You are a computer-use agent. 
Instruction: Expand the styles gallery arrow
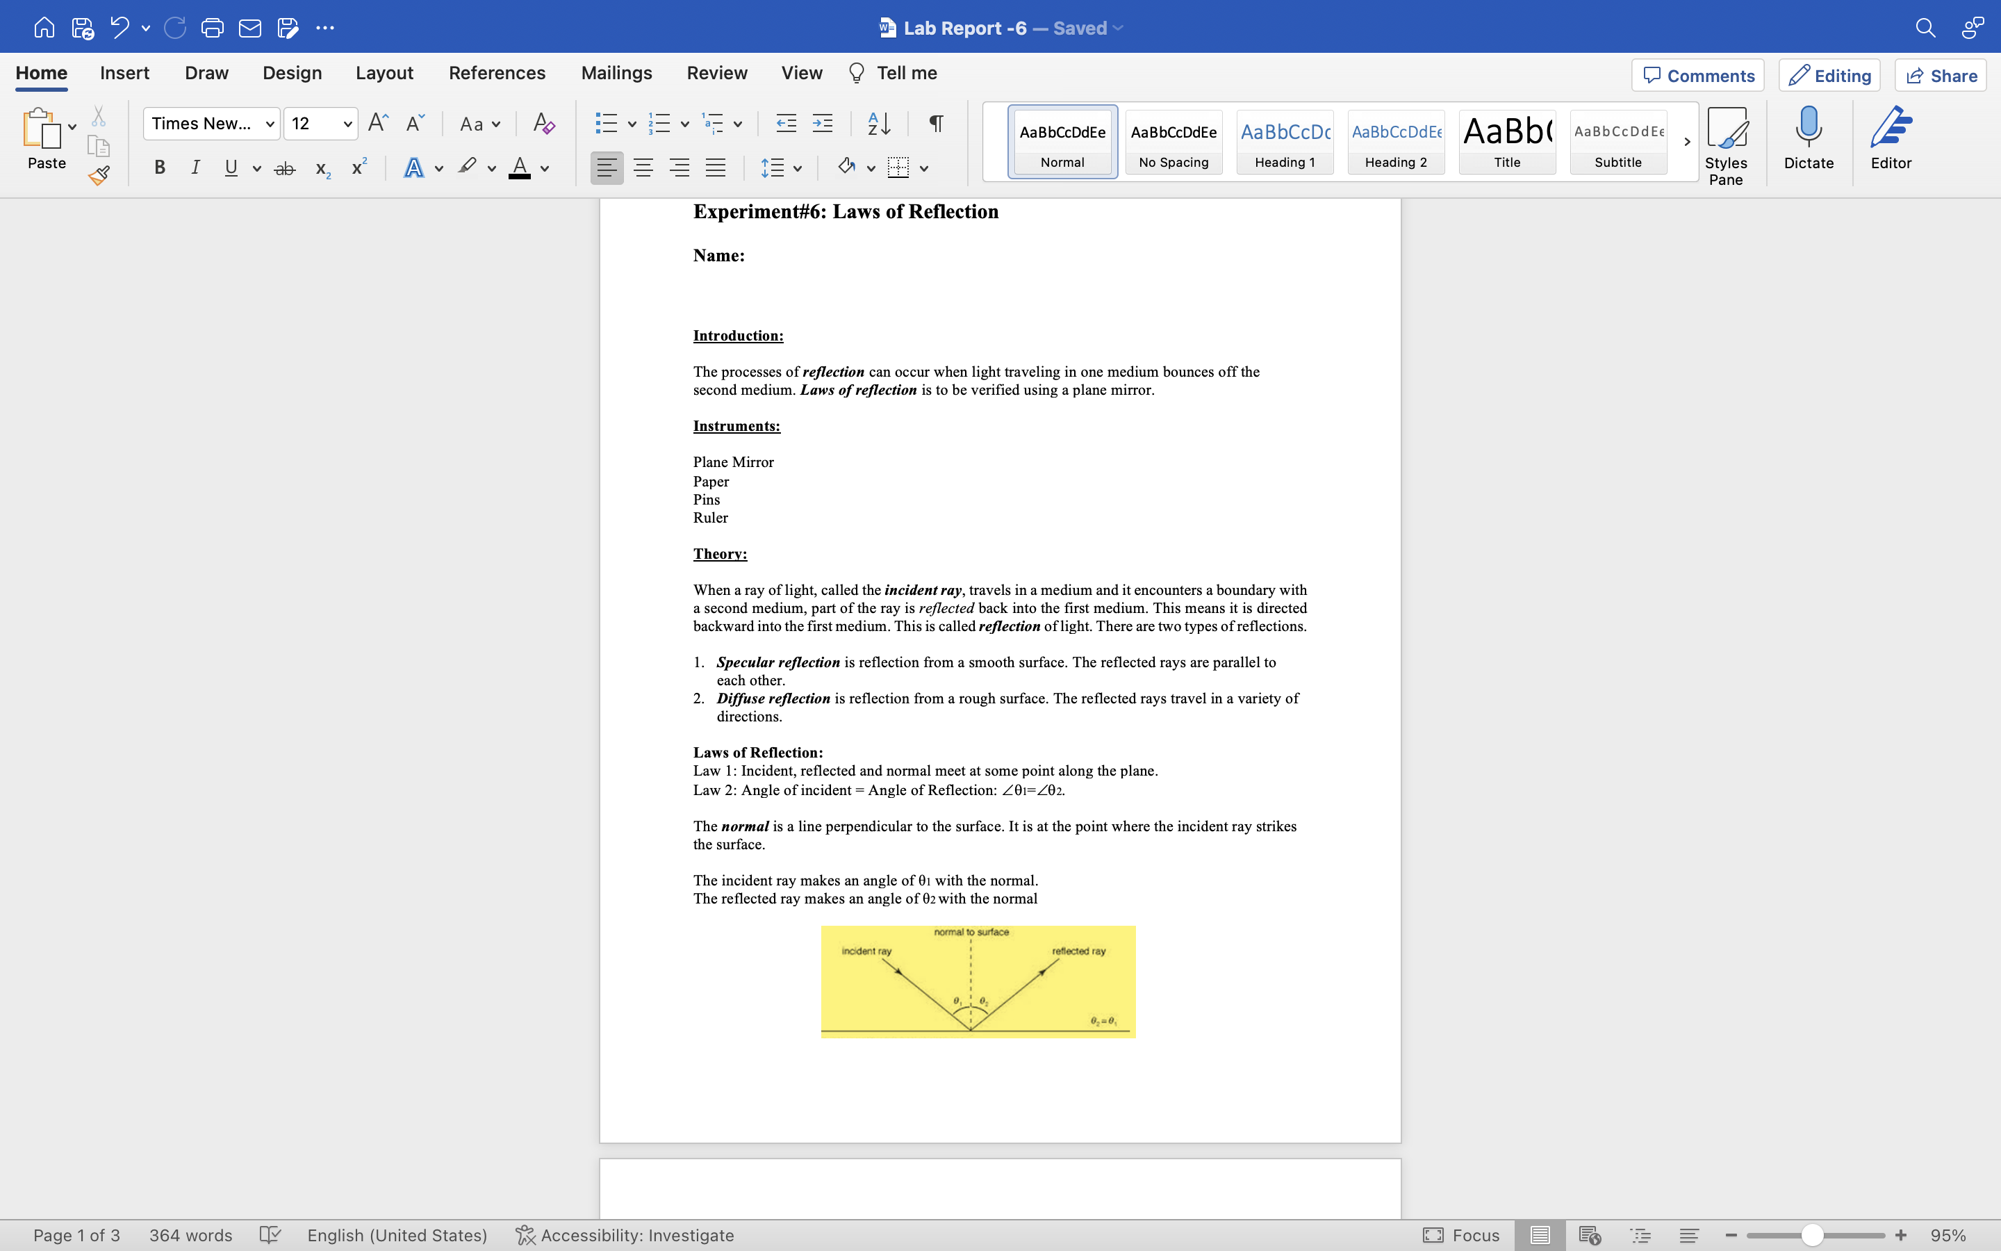[x=1687, y=142]
